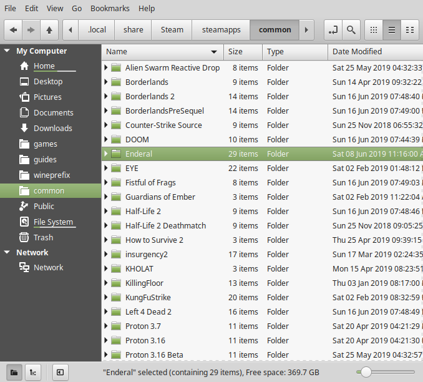Switch to list view
The image size is (423, 382).
[392, 30]
